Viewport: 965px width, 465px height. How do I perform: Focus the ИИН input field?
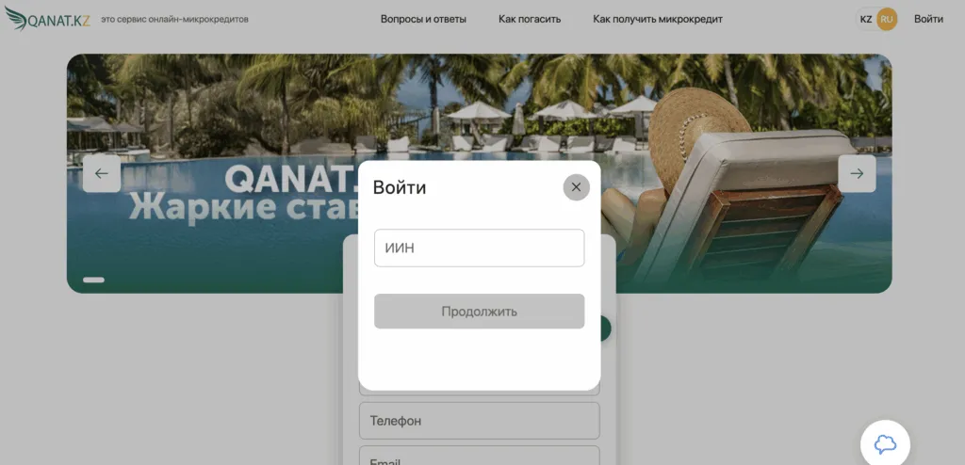(x=480, y=248)
